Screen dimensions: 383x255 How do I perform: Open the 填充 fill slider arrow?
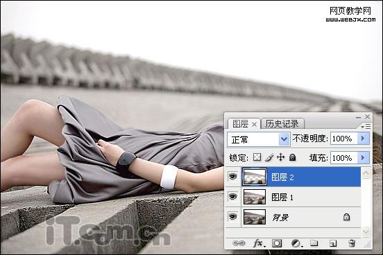tap(363, 158)
